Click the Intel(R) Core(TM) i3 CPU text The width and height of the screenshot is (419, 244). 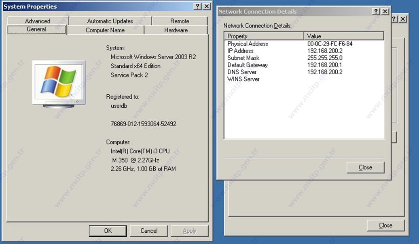click(140, 151)
